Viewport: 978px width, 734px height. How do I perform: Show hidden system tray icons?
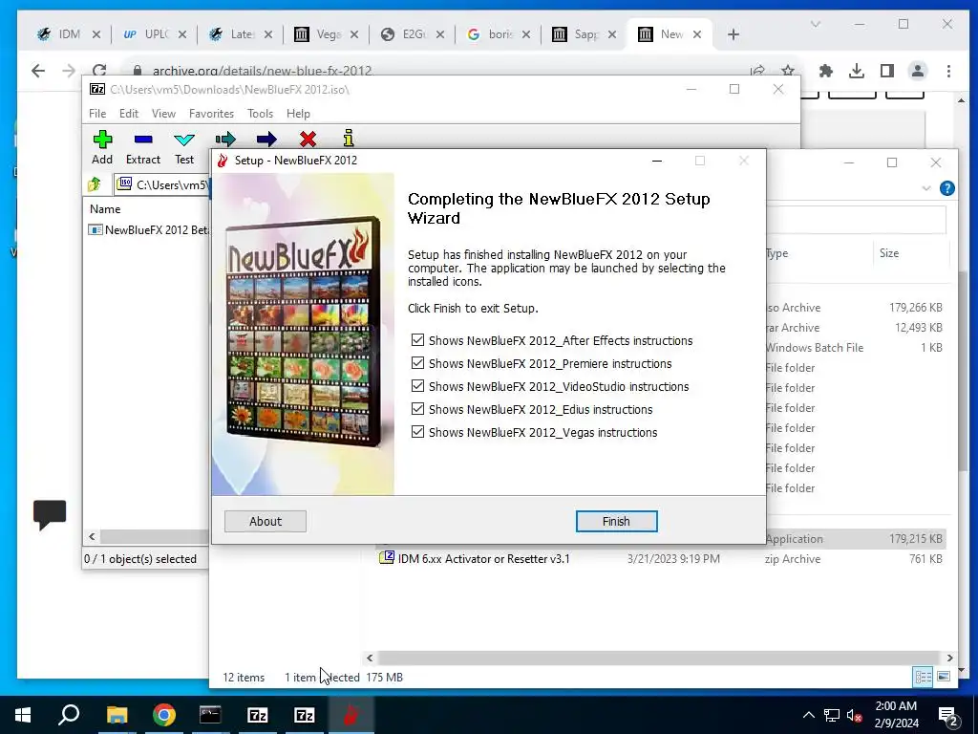(808, 715)
